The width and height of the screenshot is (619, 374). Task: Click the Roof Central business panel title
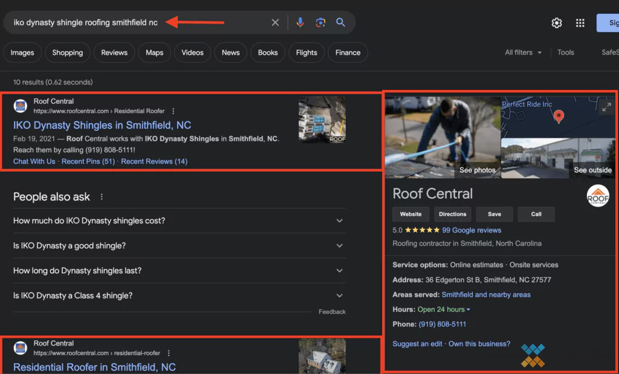[432, 194]
